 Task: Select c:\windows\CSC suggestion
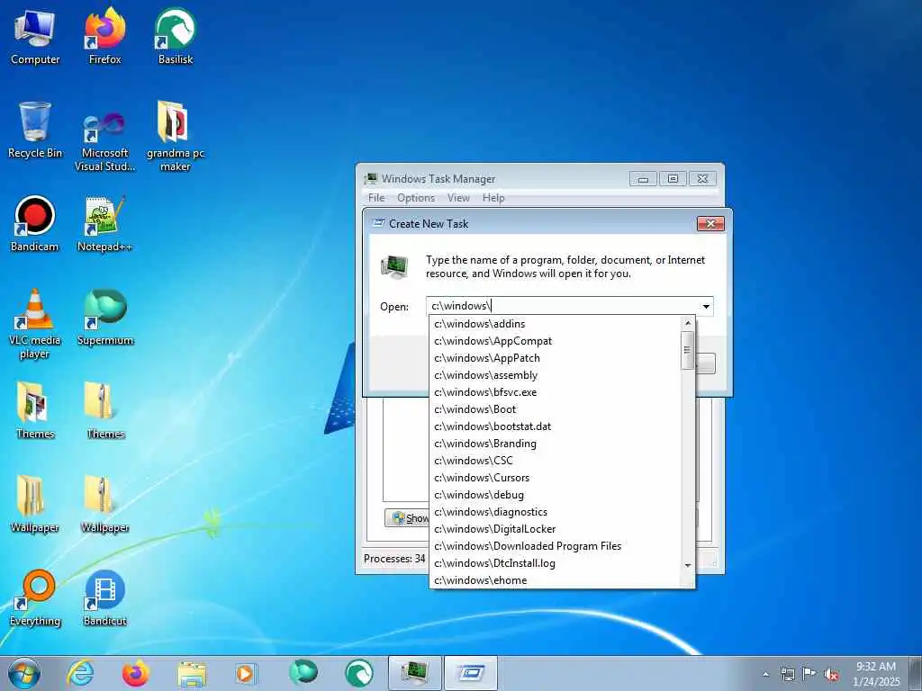(x=555, y=461)
